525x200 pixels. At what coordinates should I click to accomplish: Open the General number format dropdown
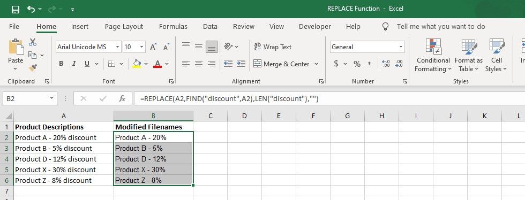pos(401,47)
